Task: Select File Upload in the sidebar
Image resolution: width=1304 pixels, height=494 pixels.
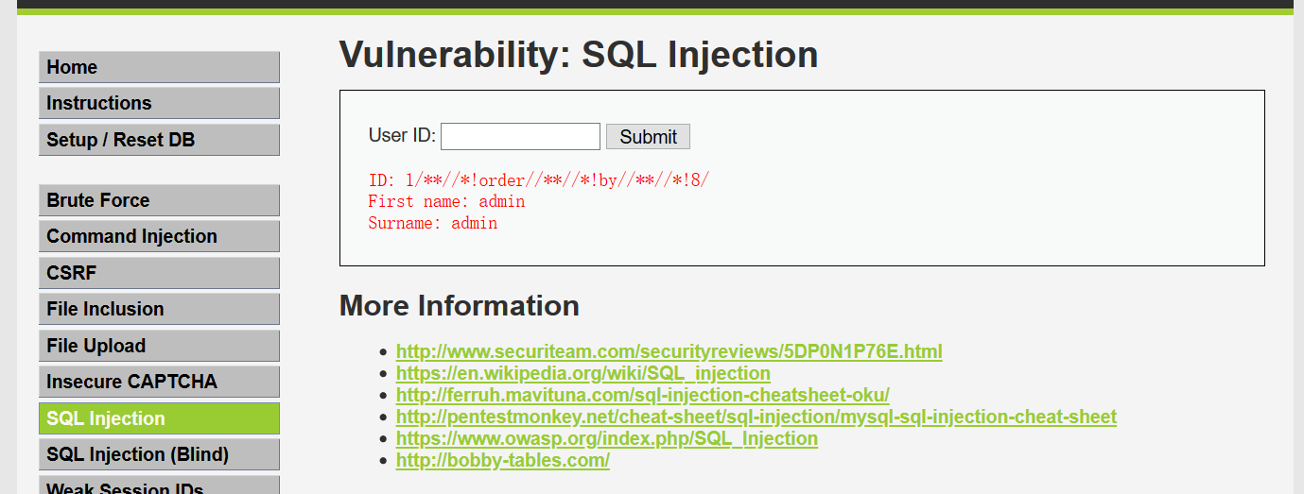Action: pyautogui.click(x=159, y=346)
